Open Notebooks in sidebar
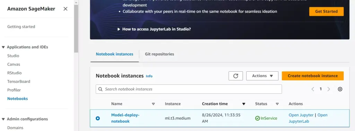 (x=17, y=99)
